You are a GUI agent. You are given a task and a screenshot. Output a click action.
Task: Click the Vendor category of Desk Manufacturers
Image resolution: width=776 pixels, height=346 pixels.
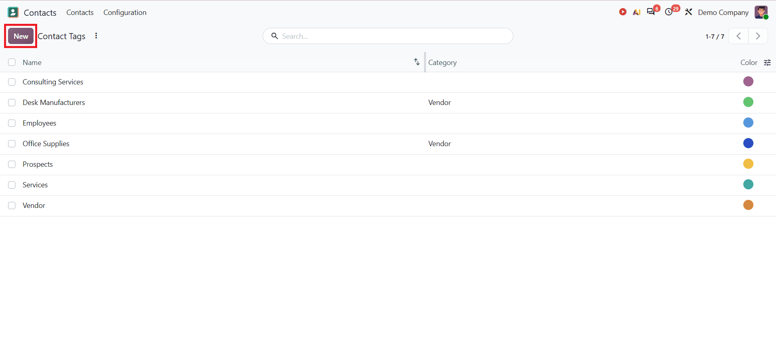(x=439, y=103)
